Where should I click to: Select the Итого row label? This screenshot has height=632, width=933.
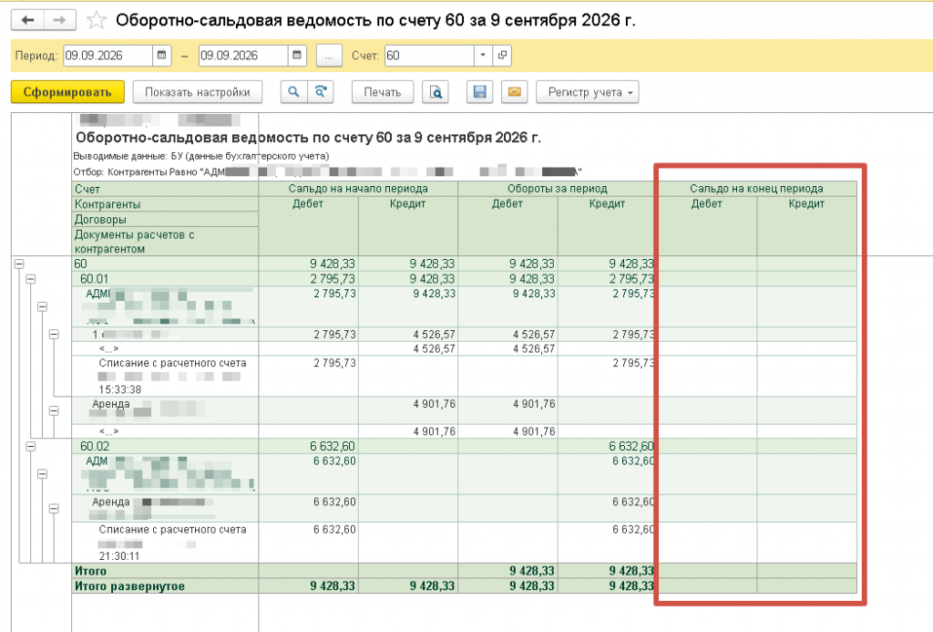pyautogui.click(x=90, y=571)
